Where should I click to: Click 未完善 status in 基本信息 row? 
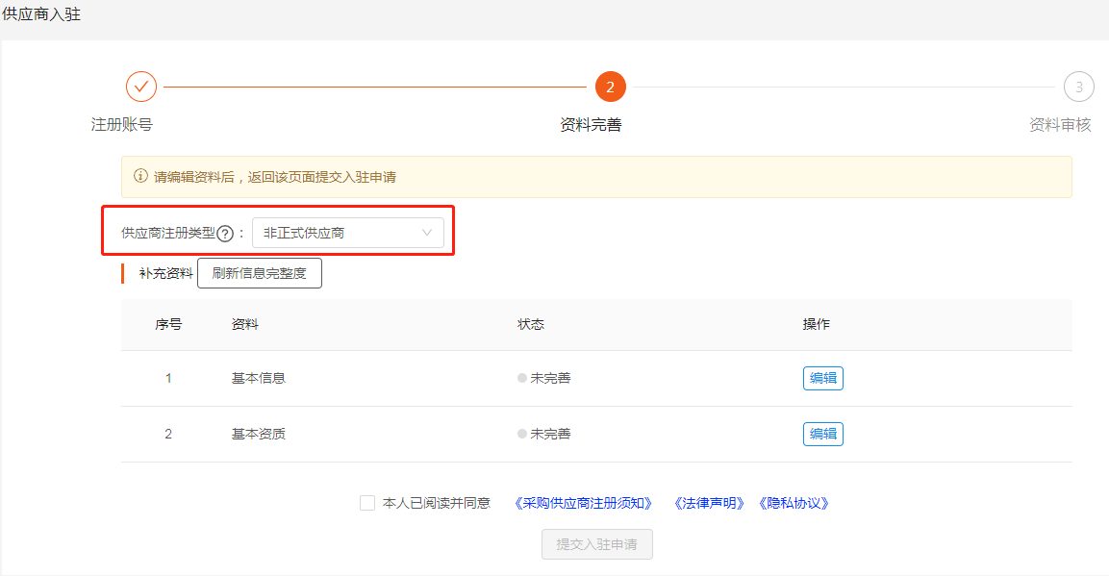tap(543, 378)
